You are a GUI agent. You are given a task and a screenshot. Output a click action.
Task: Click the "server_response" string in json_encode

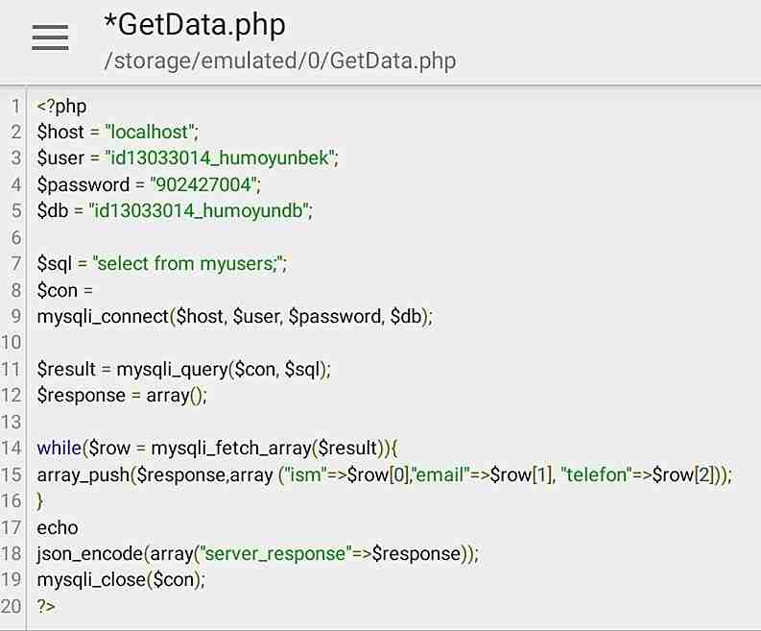coord(275,554)
